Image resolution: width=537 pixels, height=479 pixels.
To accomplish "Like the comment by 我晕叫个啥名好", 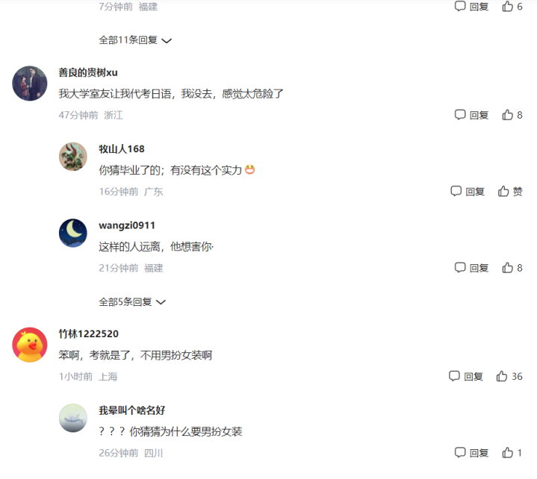I will [512, 453].
